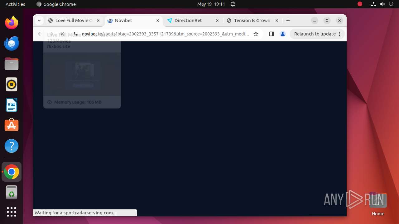The width and height of the screenshot is (399, 224).
Task: Minimize the Chrome window
Action: [x=315, y=21]
